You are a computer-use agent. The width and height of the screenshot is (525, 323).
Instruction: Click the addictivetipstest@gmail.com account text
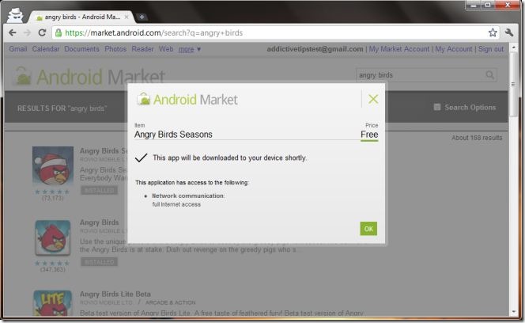(x=315, y=49)
